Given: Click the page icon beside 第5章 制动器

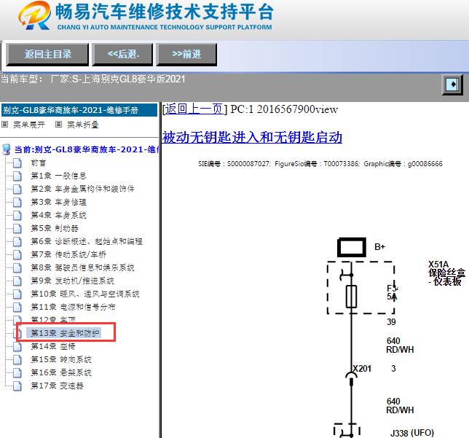Looking at the screenshot, I should 17,228.
